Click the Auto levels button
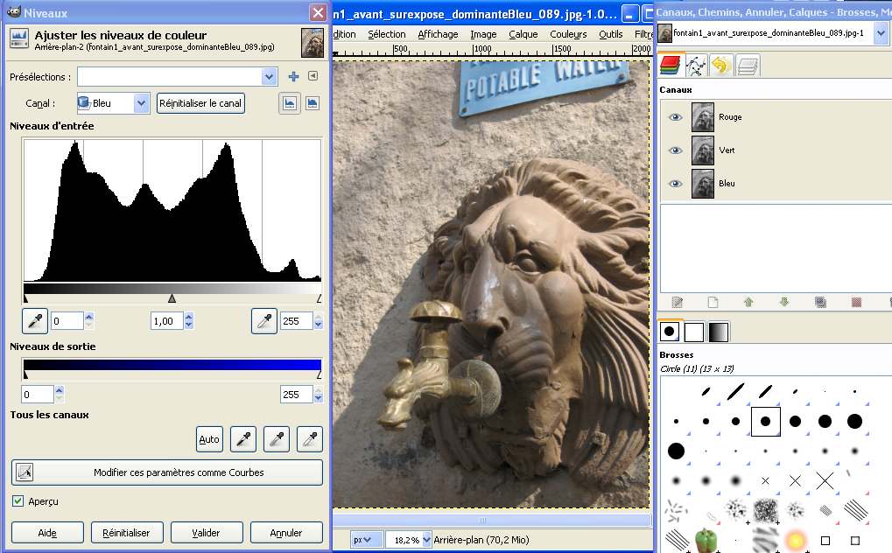The height and width of the screenshot is (553, 892). coord(209,439)
